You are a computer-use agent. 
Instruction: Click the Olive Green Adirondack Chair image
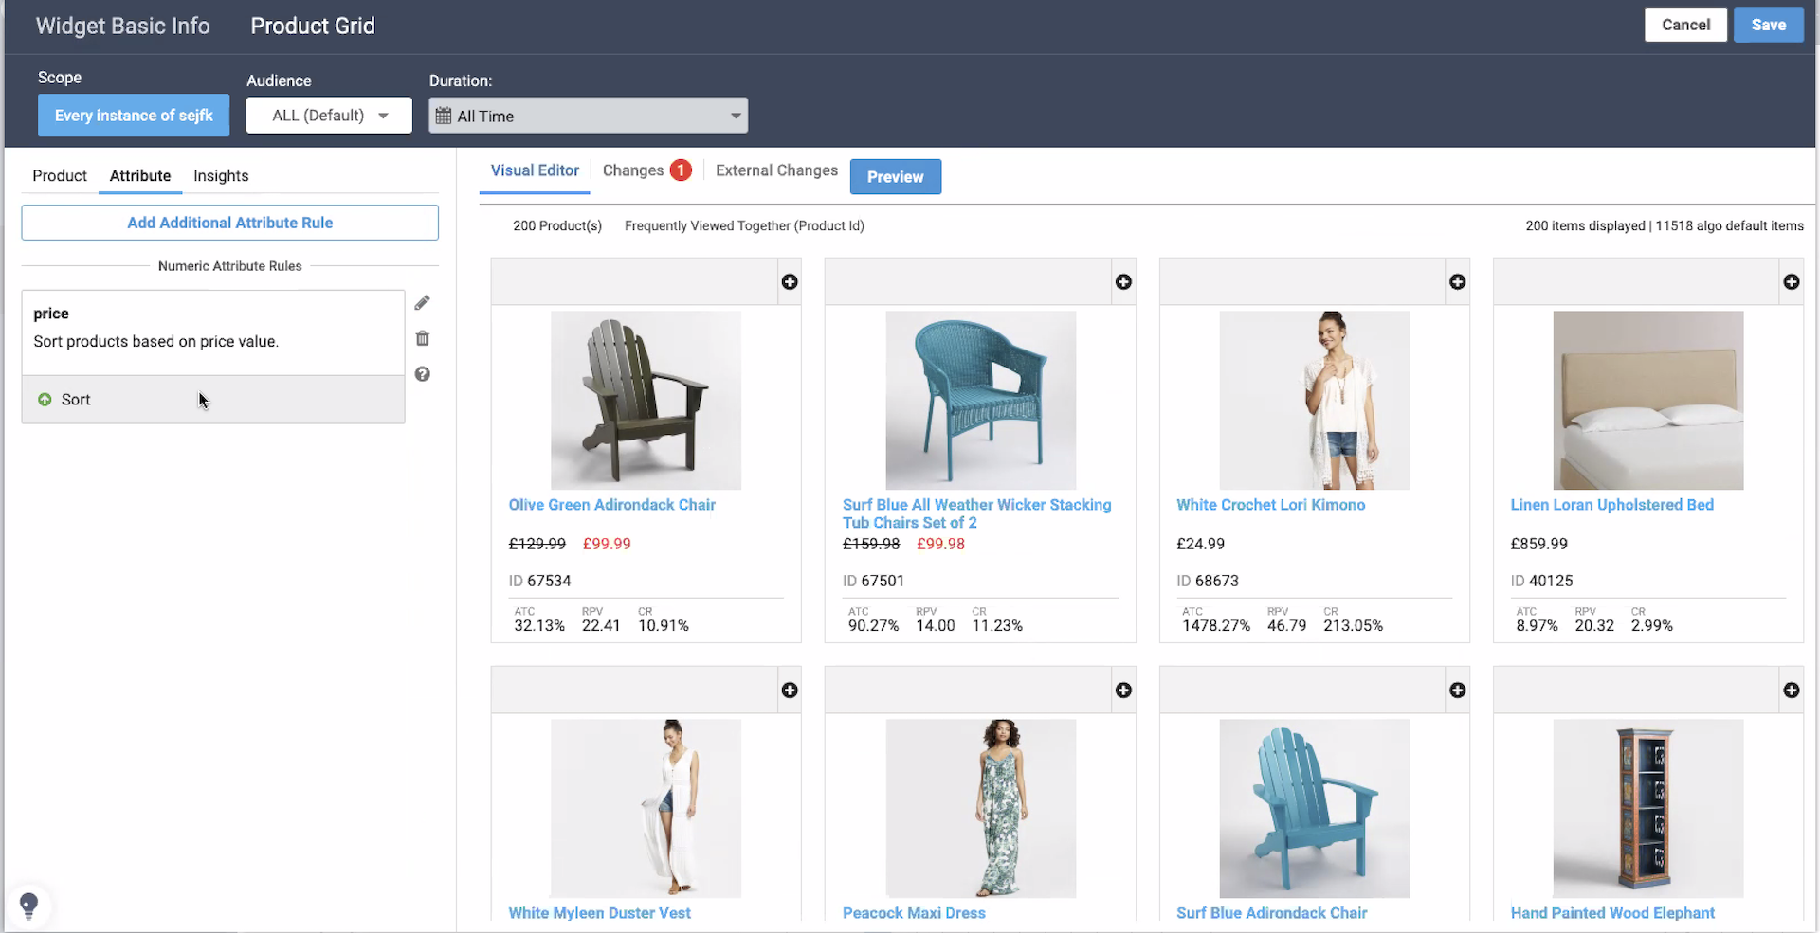(x=646, y=400)
